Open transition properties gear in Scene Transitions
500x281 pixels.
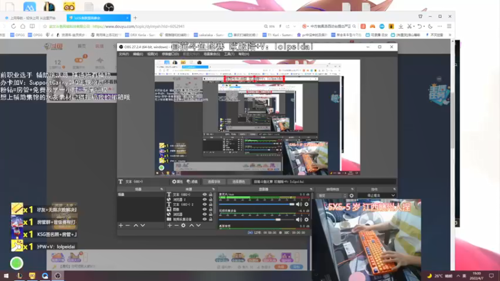(351, 195)
